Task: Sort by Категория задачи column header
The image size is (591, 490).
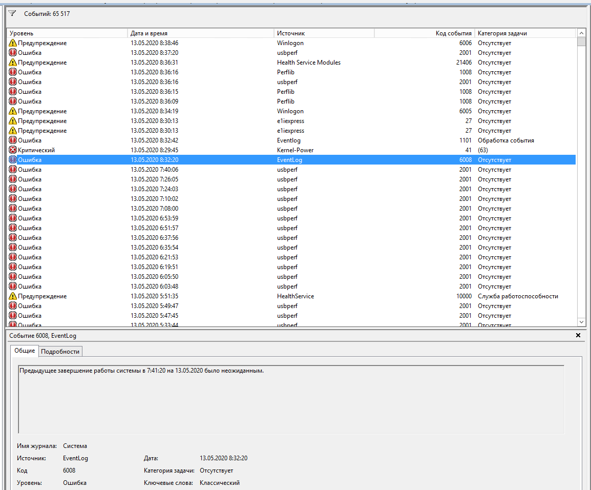Action: tap(525, 33)
